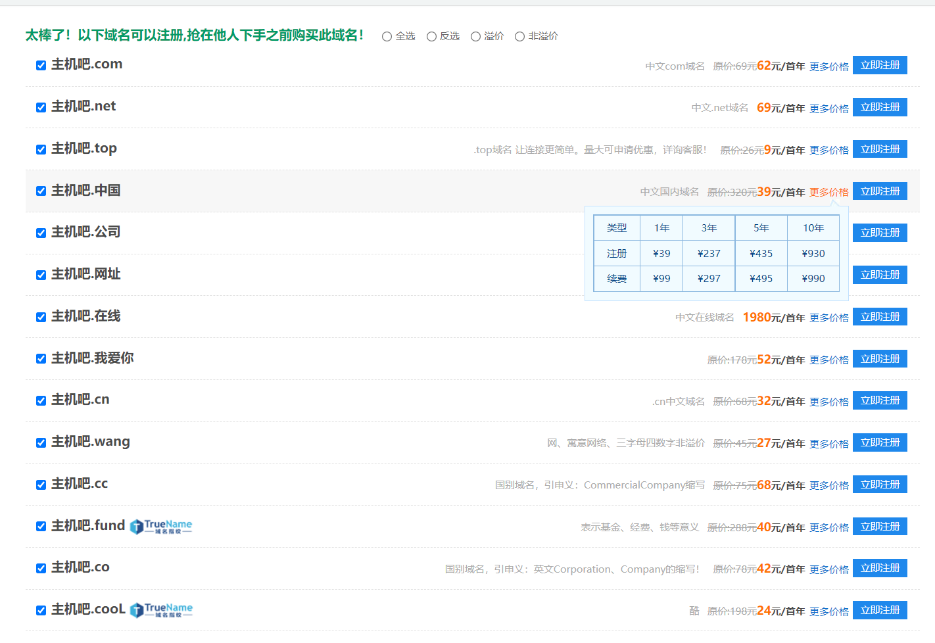Toggle checkbox for 主机吧.中国 domain
This screenshot has width=935, height=643.
pyautogui.click(x=41, y=191)
